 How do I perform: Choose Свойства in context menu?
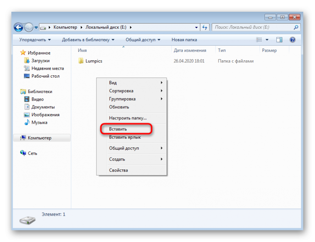click(132, 170)
